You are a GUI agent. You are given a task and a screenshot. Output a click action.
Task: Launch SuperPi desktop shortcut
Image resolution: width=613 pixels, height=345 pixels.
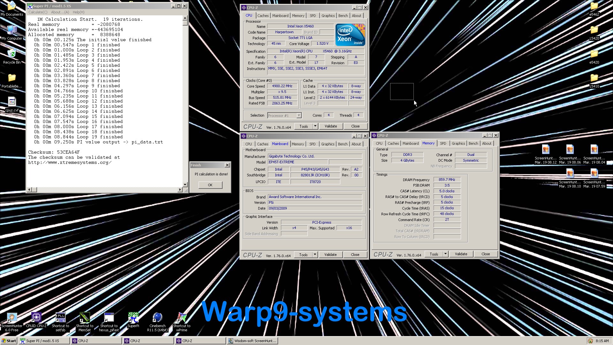click(133, 320)
